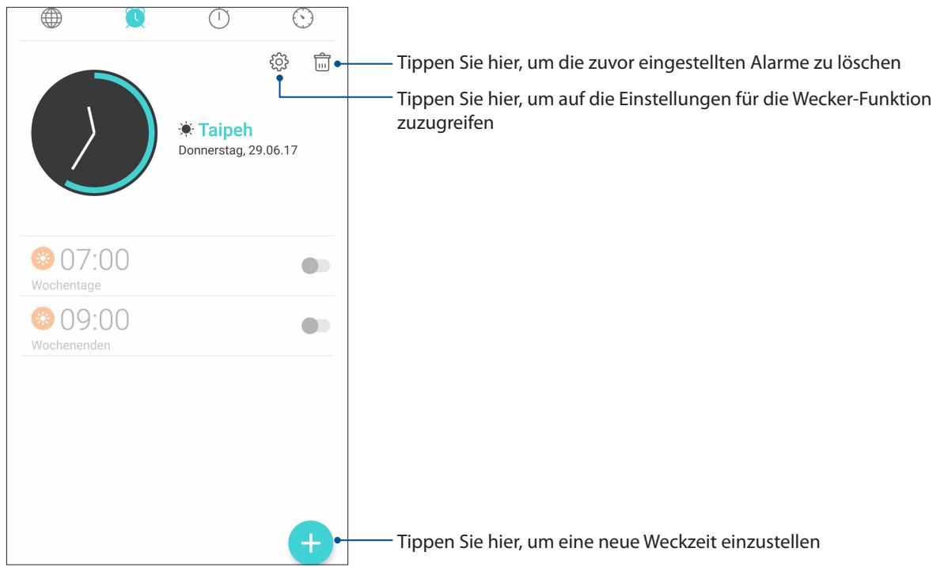Image resolution: width=933 pixels, height=567 pixels.
Task: Tap the plus button to add alarm
Action: click(310, 542)
